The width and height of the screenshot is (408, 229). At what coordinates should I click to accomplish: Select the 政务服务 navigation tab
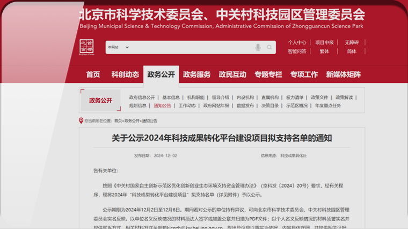196,75
